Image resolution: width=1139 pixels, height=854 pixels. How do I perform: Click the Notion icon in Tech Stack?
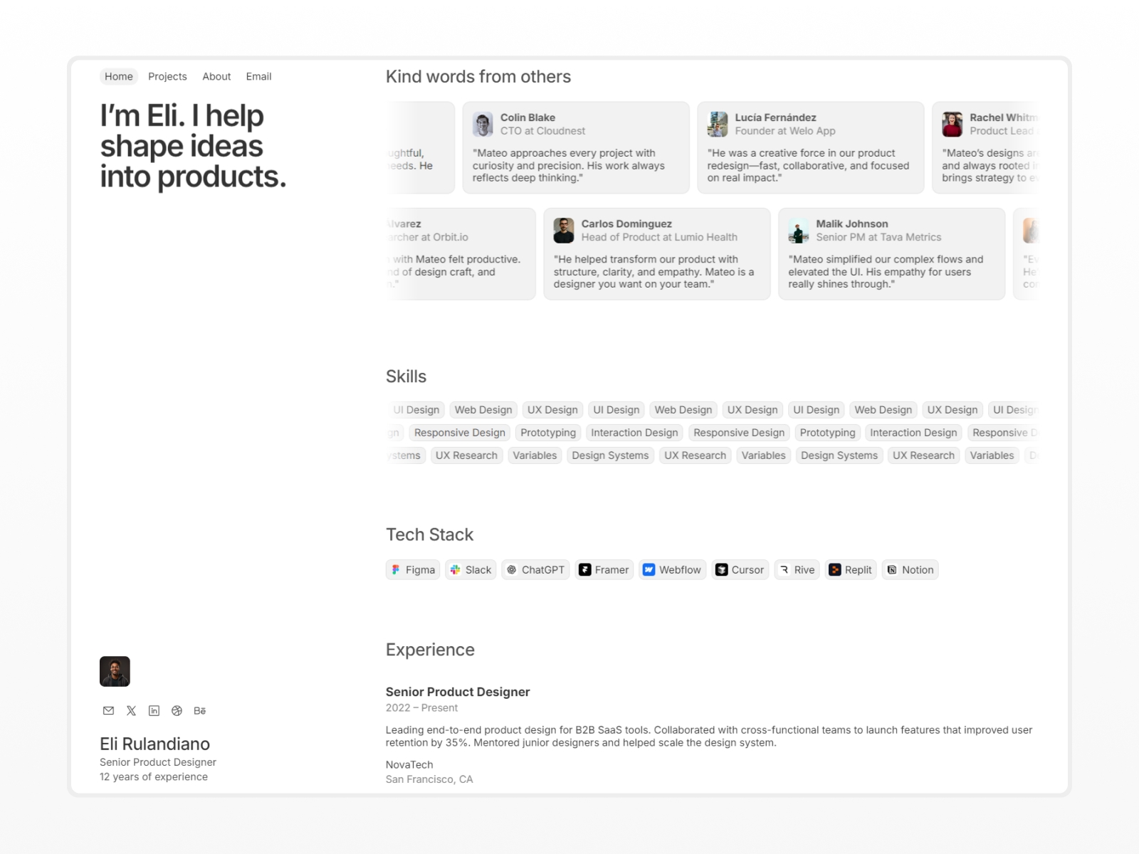(892, 569)
